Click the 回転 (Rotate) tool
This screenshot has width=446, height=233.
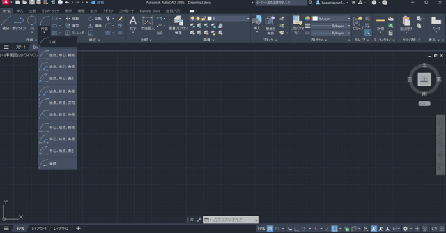pos(95,19)
